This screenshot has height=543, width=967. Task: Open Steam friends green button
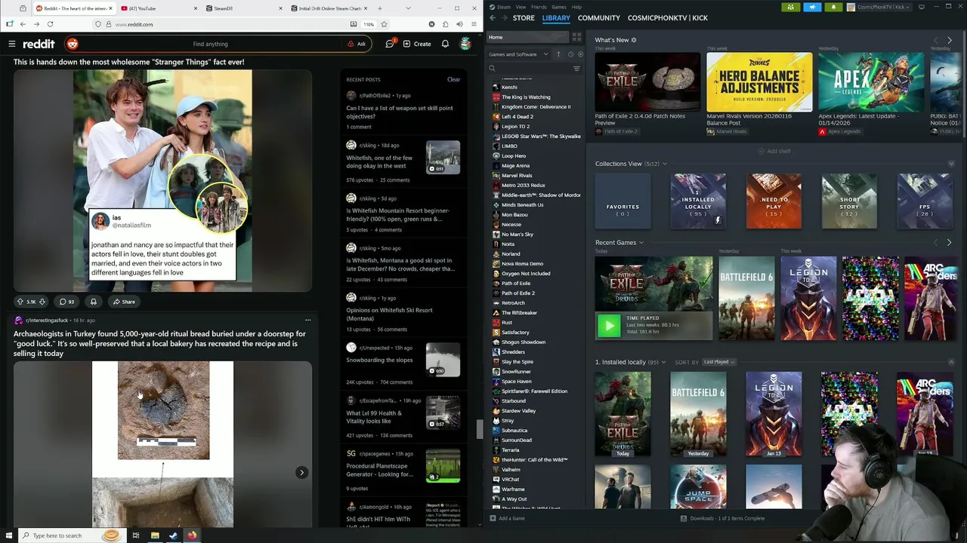790,7
